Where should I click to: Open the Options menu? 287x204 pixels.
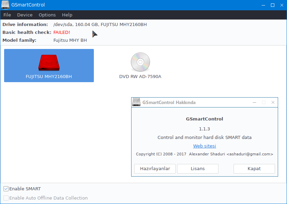[x=47, y=15]
